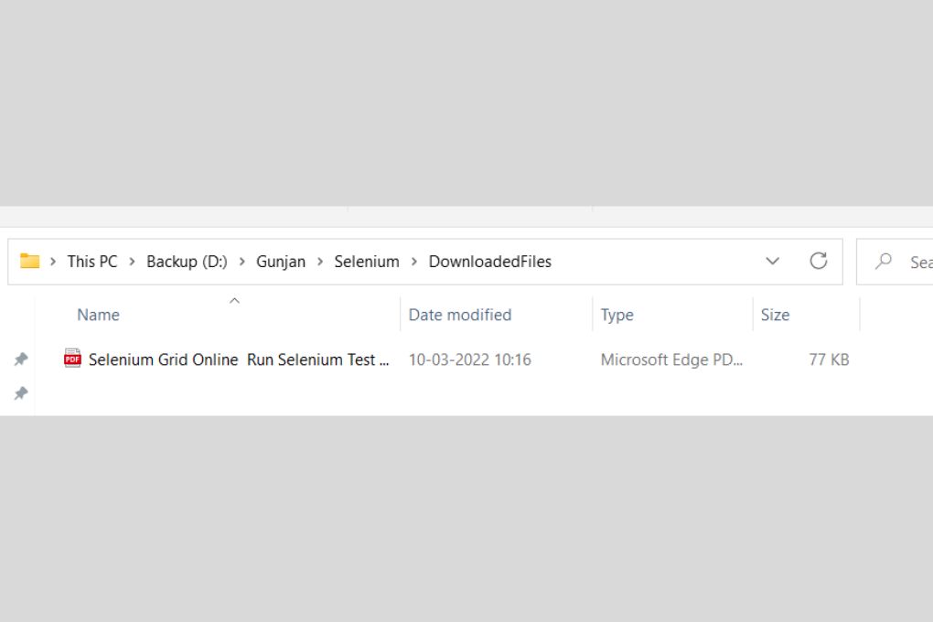The image size is (933, 622).
Task: Click the search magnifier icon
Action: tap(884, 262)
